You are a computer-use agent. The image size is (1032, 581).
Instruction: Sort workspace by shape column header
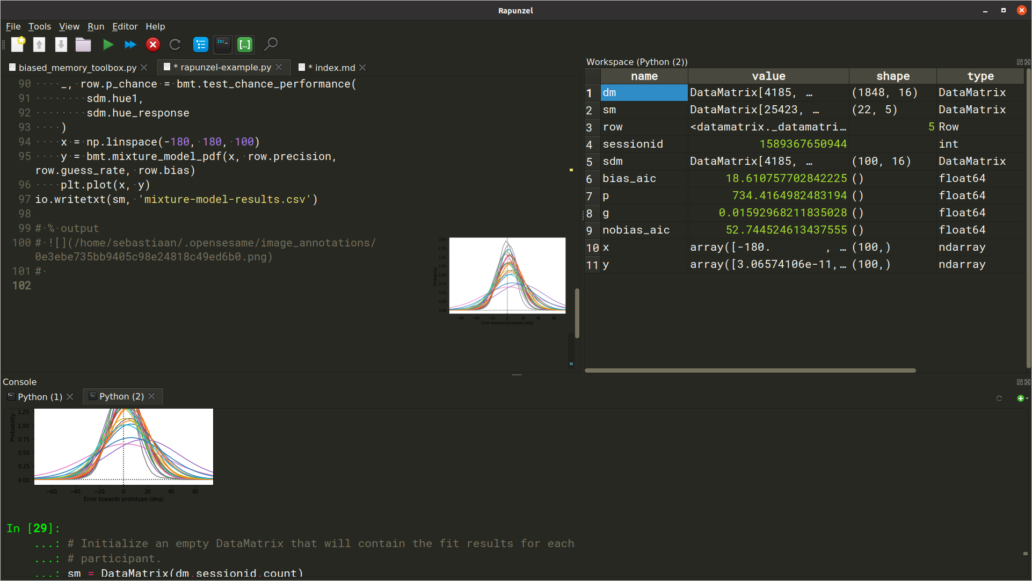tap(893, 76)
